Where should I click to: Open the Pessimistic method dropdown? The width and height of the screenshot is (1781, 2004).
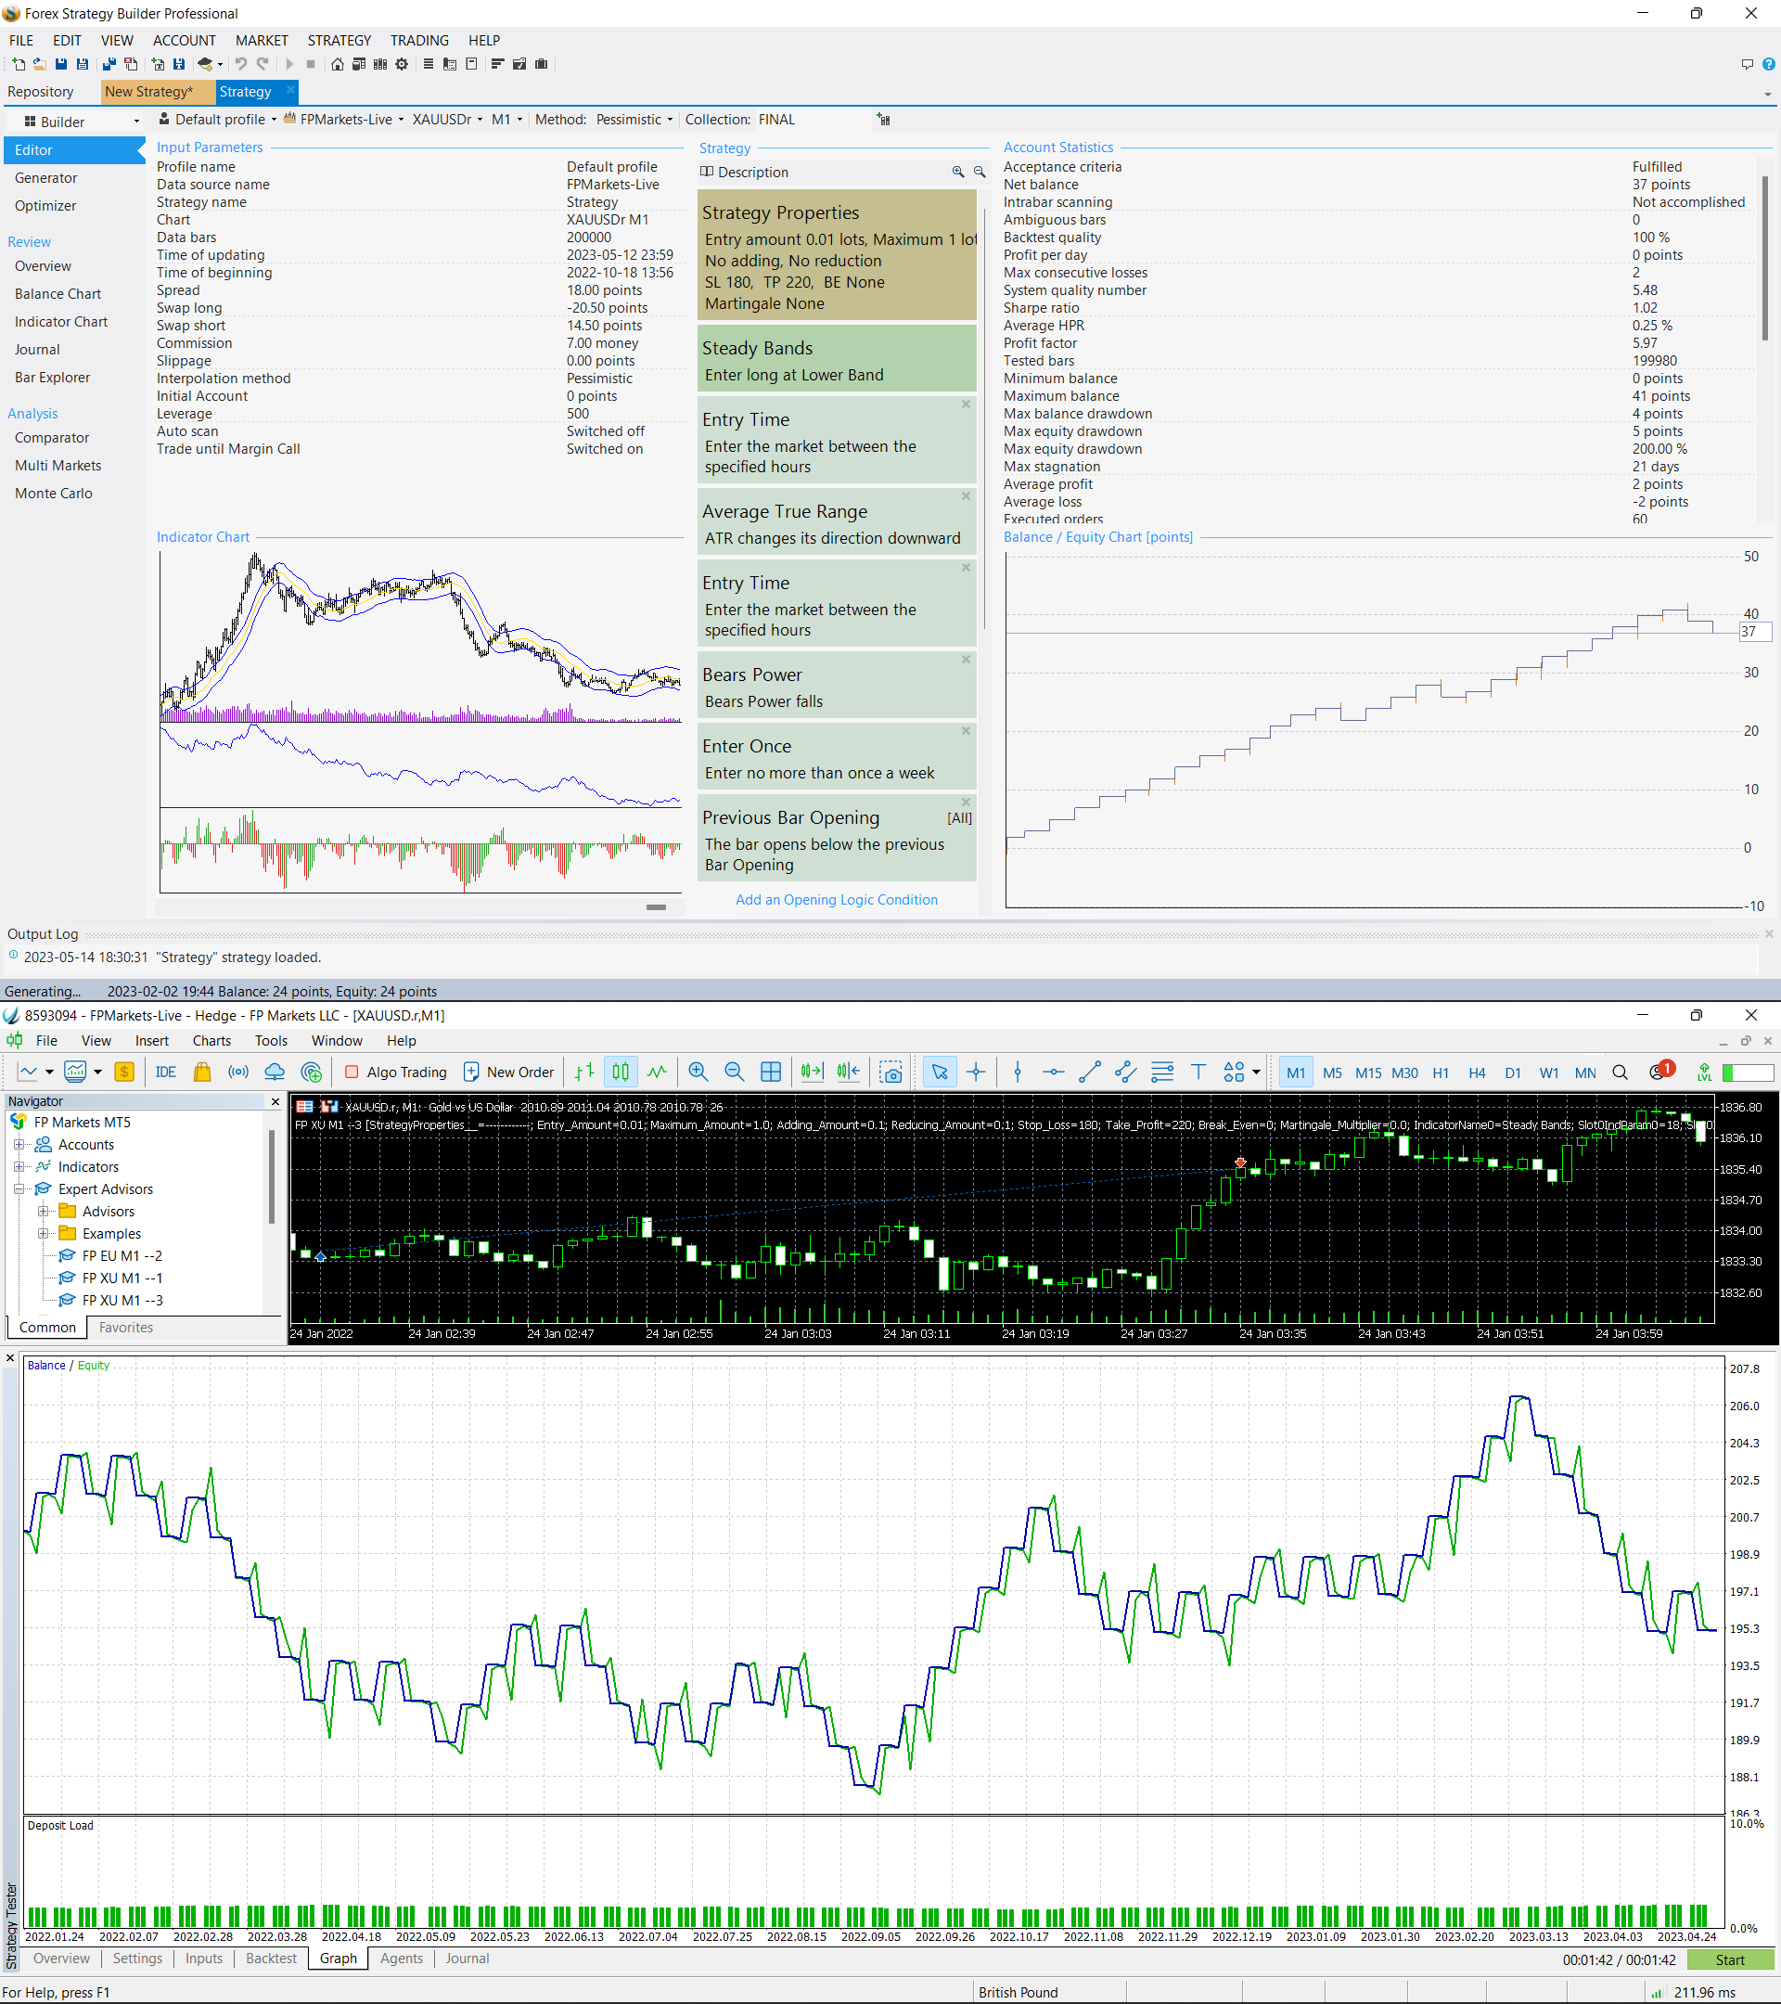(634, 120)
